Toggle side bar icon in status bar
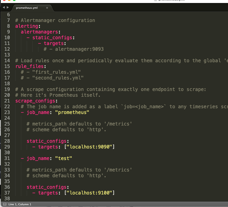This screenshot has height=207, width=228. click(x=5, y=204)
